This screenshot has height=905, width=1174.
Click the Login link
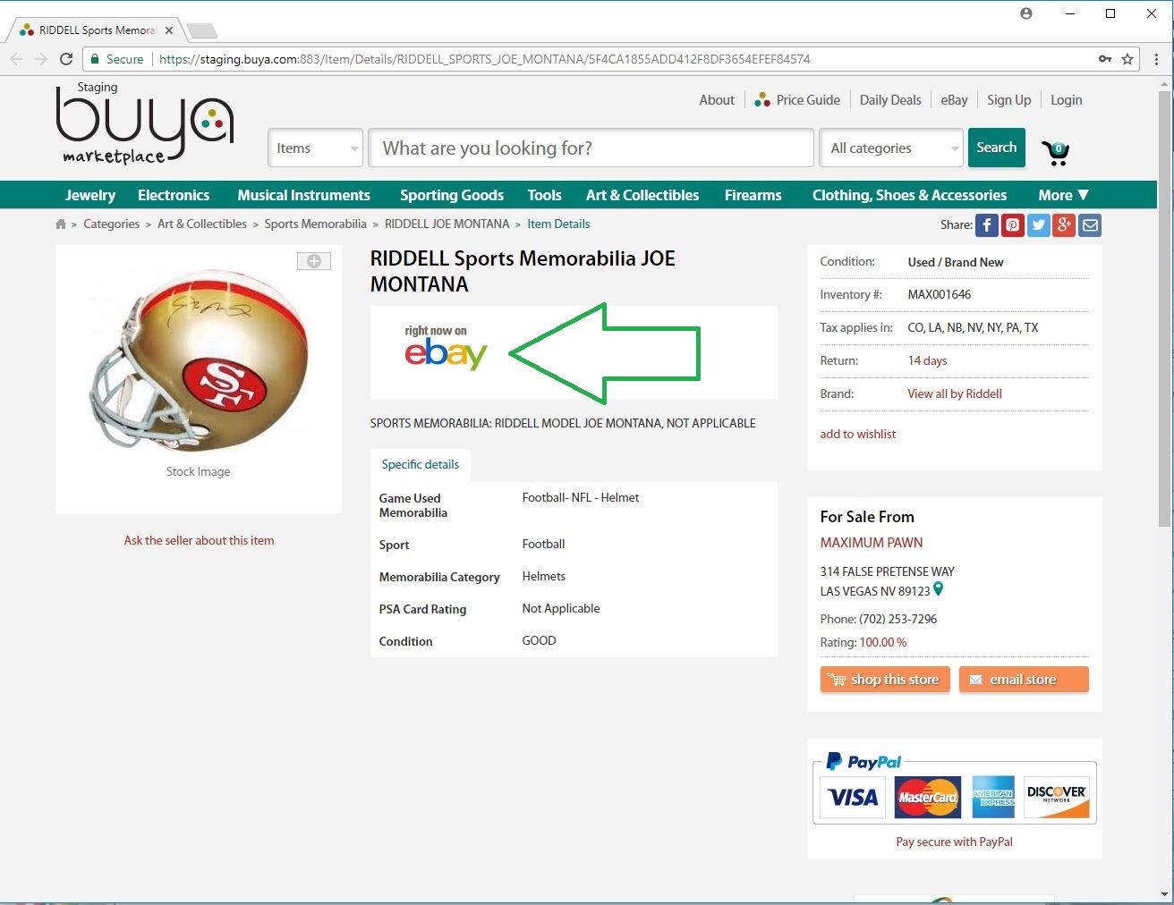pos(1066,100)
